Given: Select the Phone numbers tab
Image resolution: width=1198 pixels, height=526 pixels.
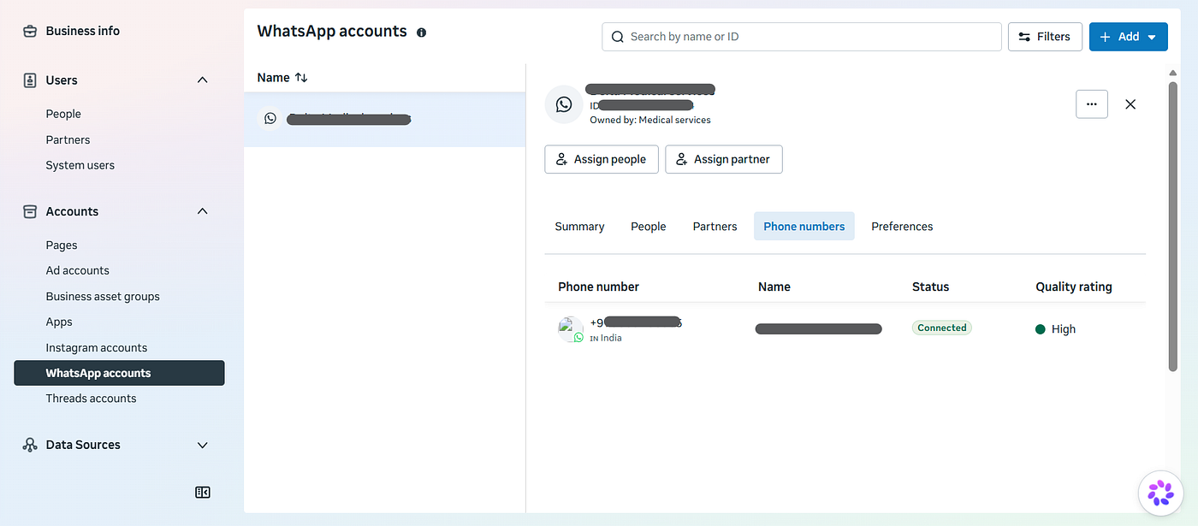Looking at the screenshot, I should 804,227.
